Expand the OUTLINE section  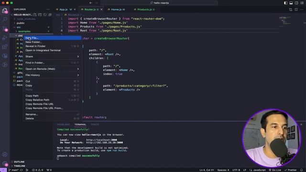[x=31, y=162]
